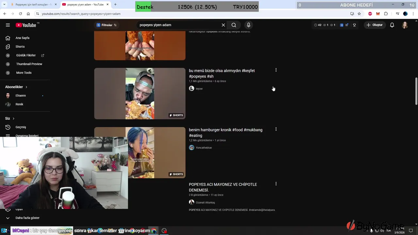Clear the search query with the X
The width and height of the screenshot is (418, 235).
tap(223, 25)
